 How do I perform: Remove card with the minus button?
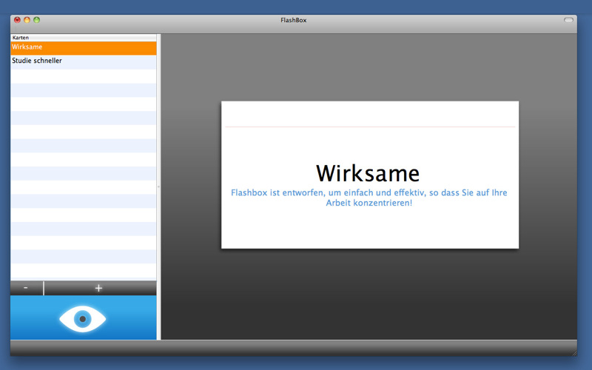pyautogui.click(x=27, y=288)
